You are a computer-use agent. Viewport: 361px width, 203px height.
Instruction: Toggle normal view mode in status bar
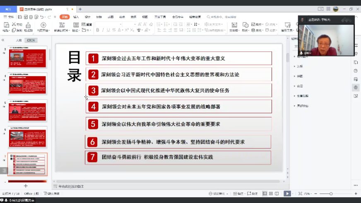(x=265, y=193)
